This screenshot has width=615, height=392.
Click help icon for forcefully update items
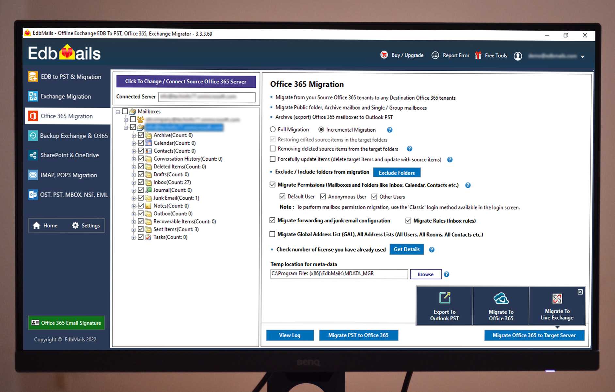[450, 159]
